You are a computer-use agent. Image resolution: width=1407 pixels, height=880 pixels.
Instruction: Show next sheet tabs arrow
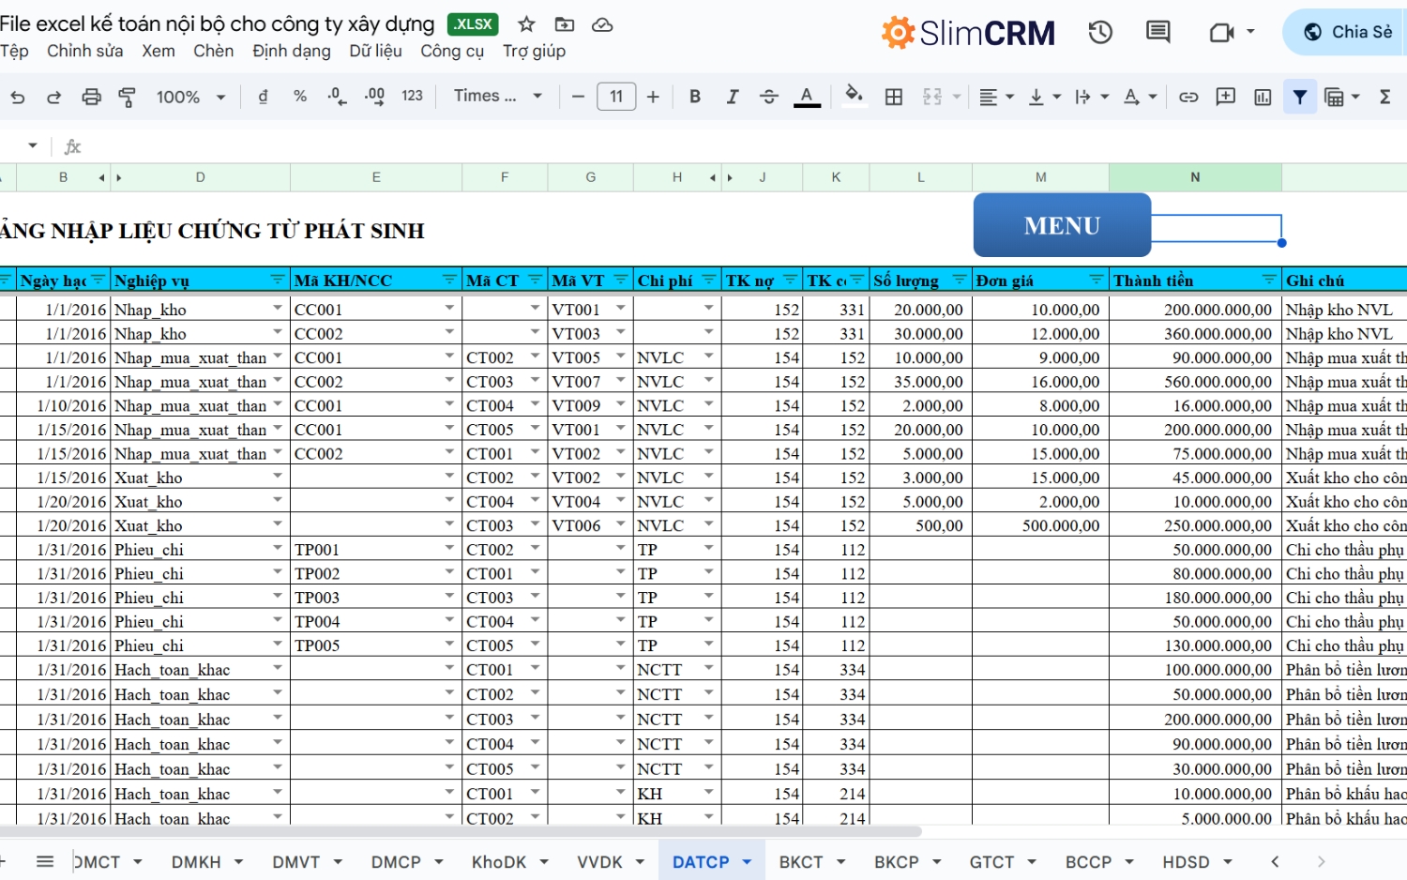(x=1321, y=861)
